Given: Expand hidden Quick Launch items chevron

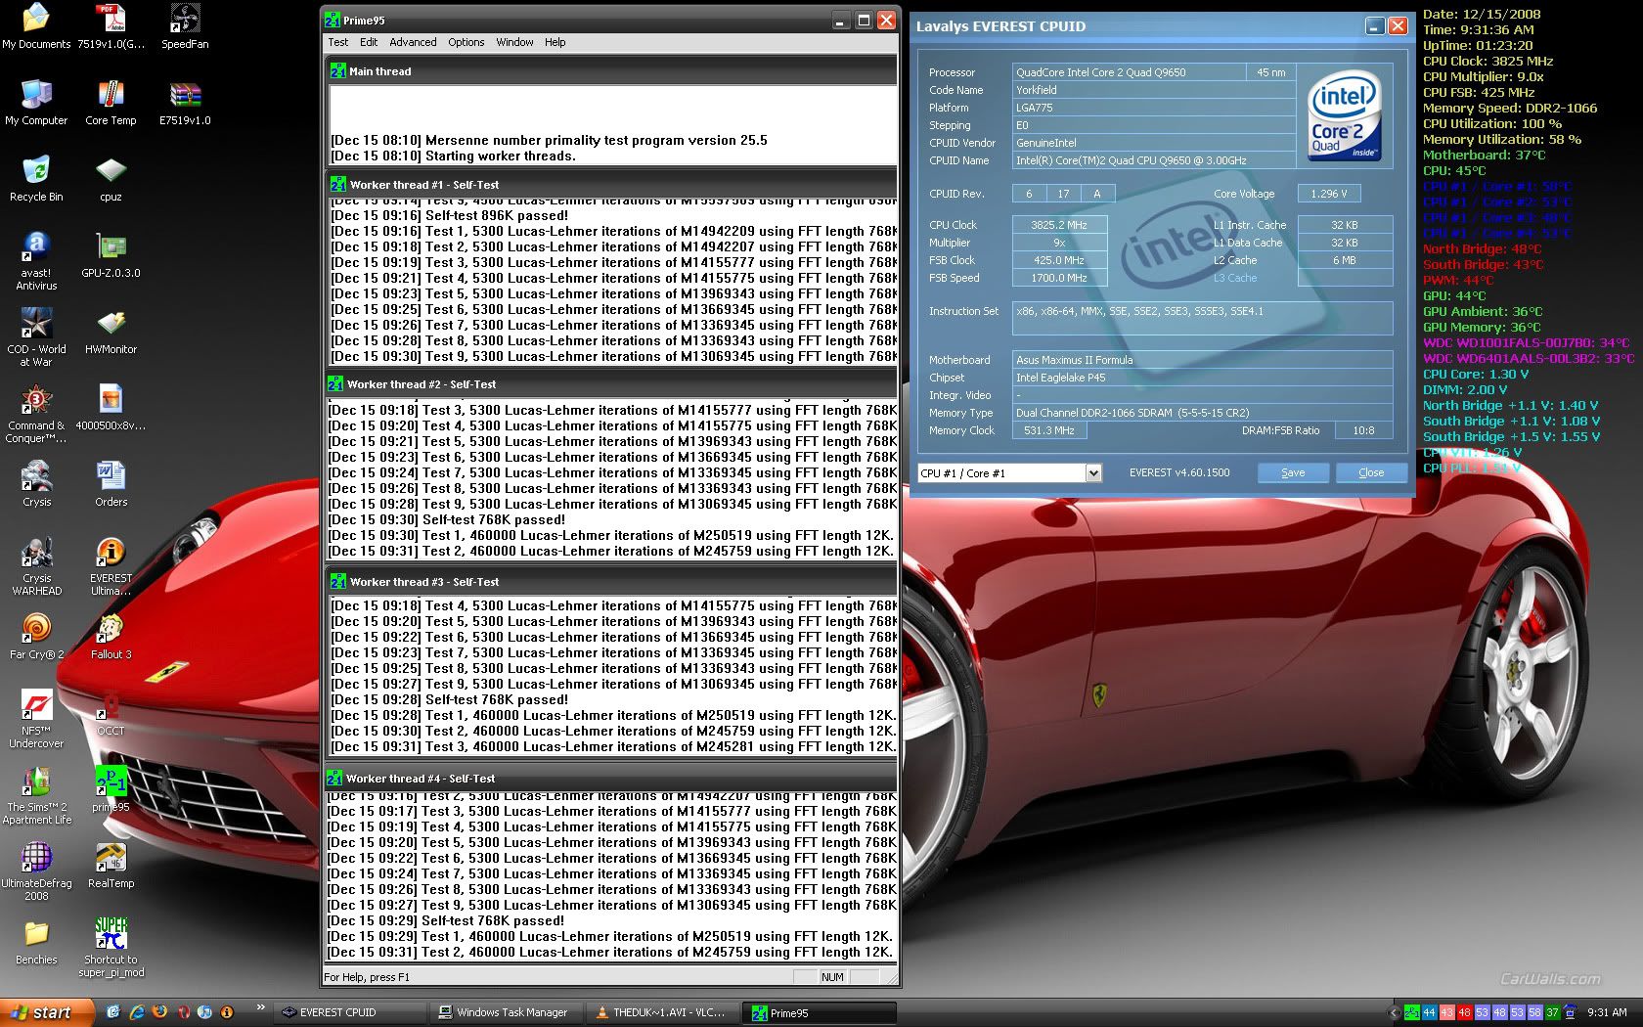Looking at the screenshot, I should tap(260, 1007).
